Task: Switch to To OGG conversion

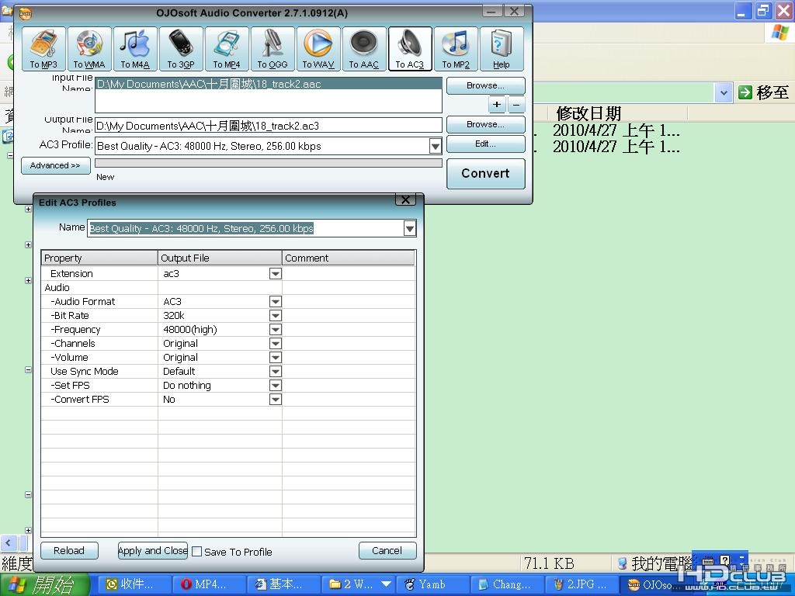Action: [x=273, y=49]
